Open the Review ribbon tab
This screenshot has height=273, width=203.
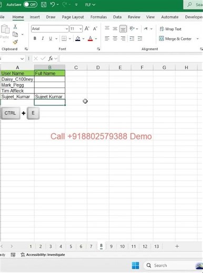pos(134,17)
